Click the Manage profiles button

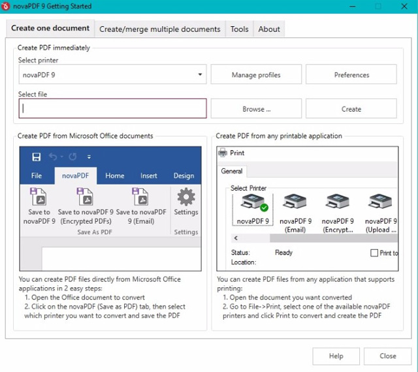tap(256, 75)
